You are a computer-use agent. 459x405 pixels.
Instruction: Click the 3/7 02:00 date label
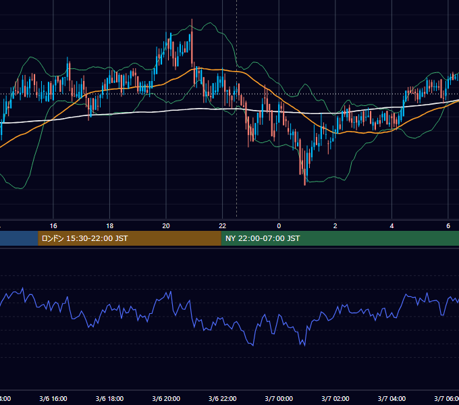335,398
